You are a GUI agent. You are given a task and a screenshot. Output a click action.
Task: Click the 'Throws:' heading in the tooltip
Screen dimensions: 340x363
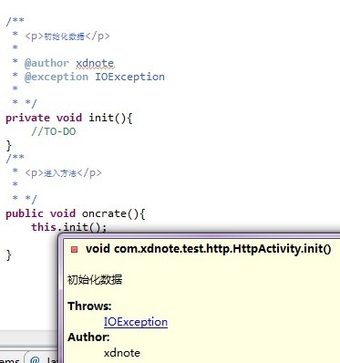pyautogui.click(x=89, y=306)
